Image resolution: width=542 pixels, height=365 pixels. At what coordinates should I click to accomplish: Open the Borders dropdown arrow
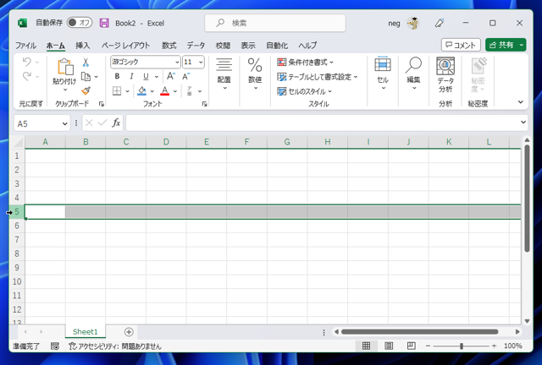[x=127, y=91]
